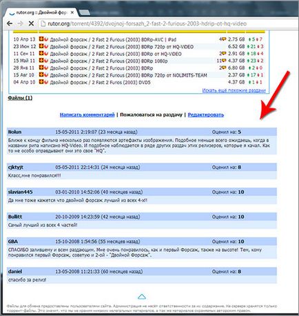
Task: Magnet icon for 10 Апр 13 BDRip-AVC iPad
Action: pos(46,39)
